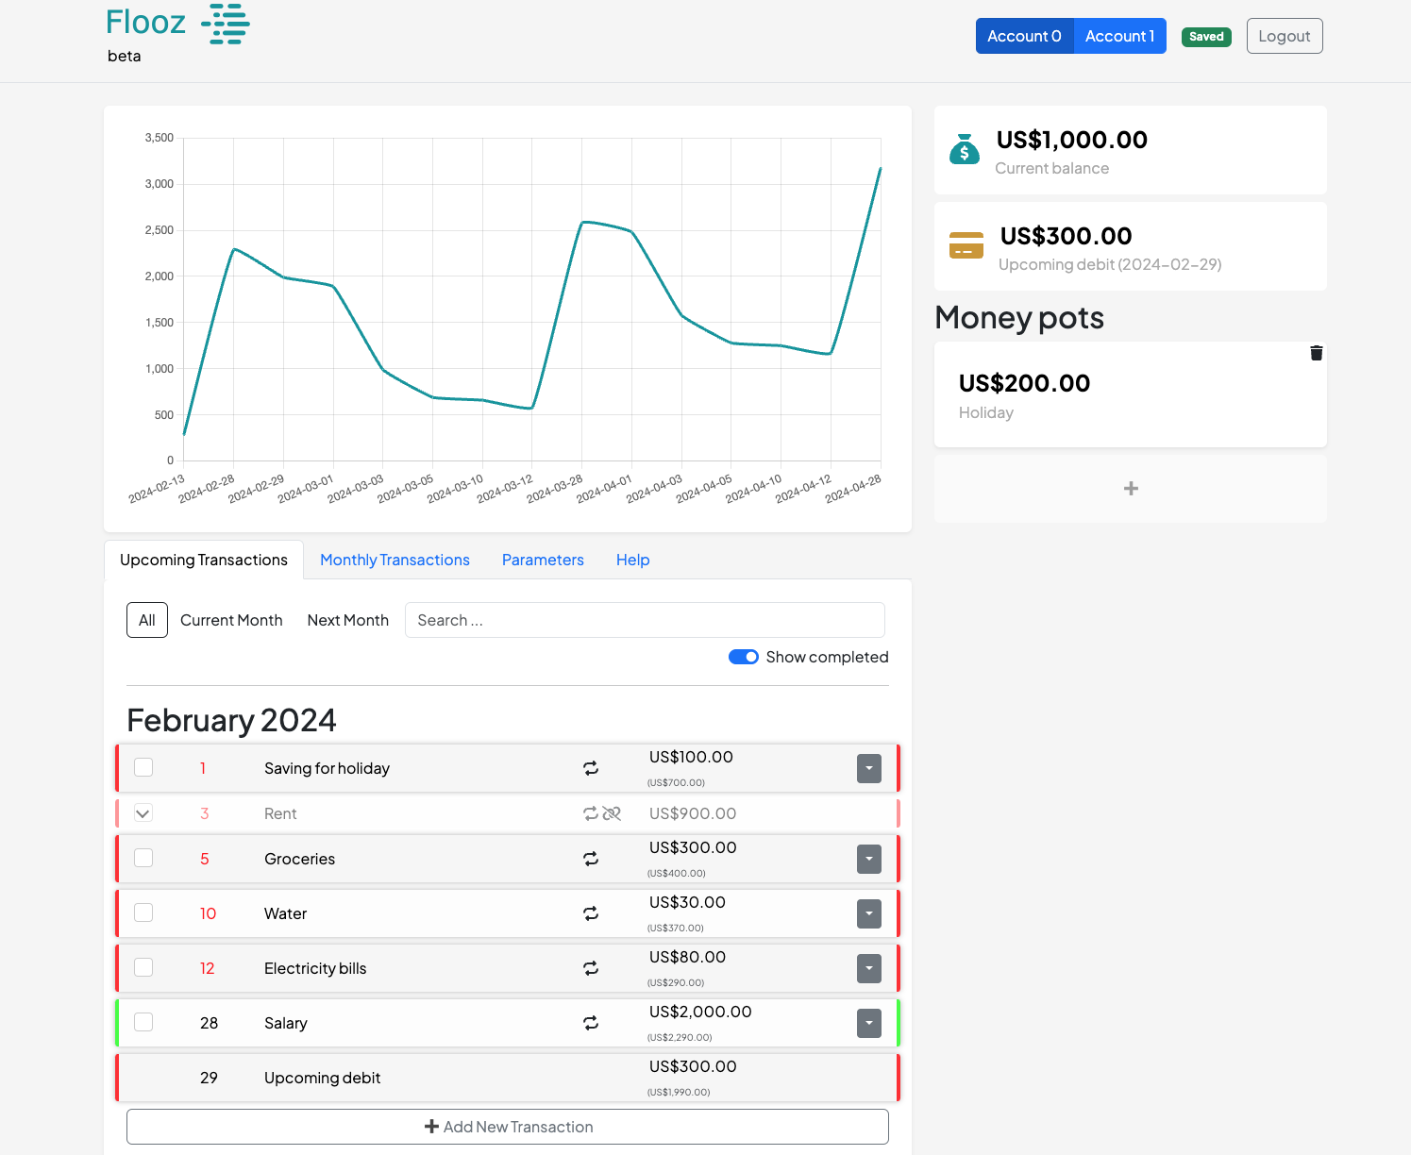Click the US$900.00 Rent amount
Image resolution: width=1411 pixels, height=1155 pixels.
coord(693,813)
